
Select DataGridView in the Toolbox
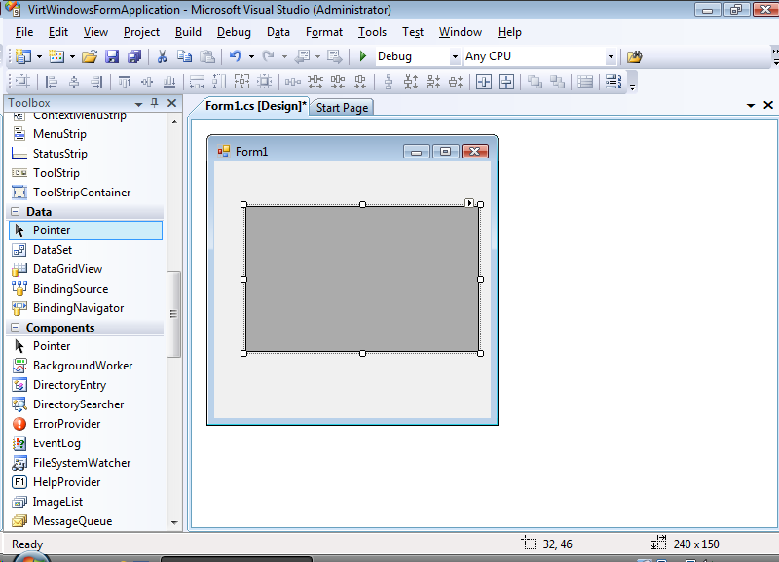click(x=67, y=269)
